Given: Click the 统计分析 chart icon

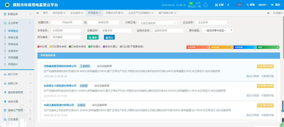Looking at the screenshot, I should point(5,74).
